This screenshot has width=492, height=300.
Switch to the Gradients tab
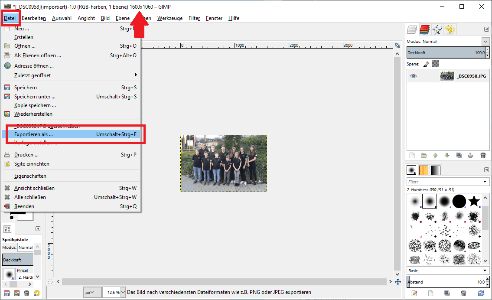point(436,170)
